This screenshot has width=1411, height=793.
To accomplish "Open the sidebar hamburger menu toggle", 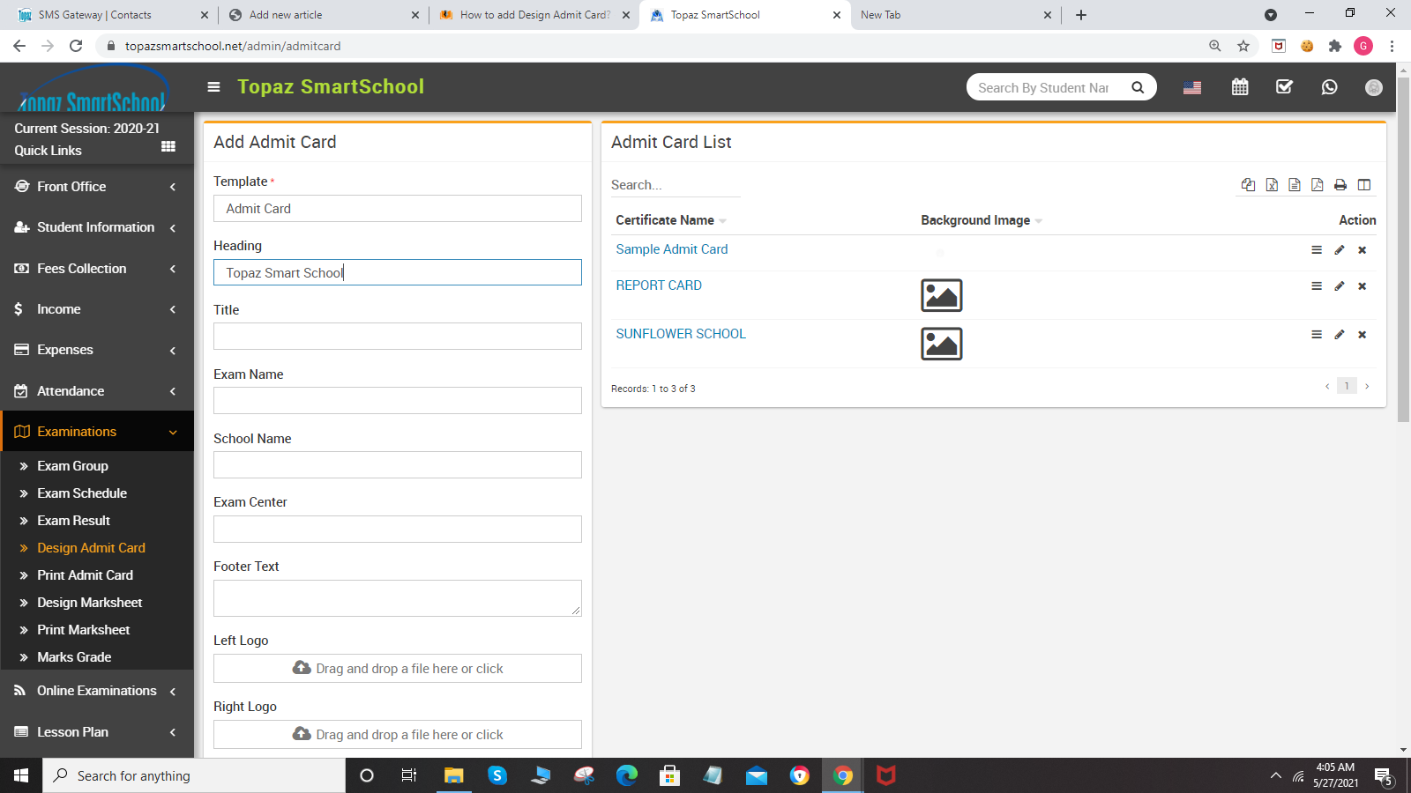I will (x=213, y=87).
